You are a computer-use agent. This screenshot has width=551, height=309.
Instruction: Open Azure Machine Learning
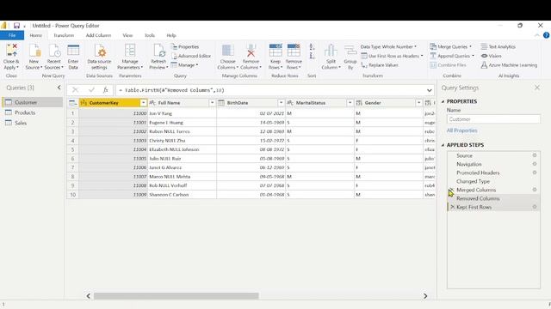[509, 65]
